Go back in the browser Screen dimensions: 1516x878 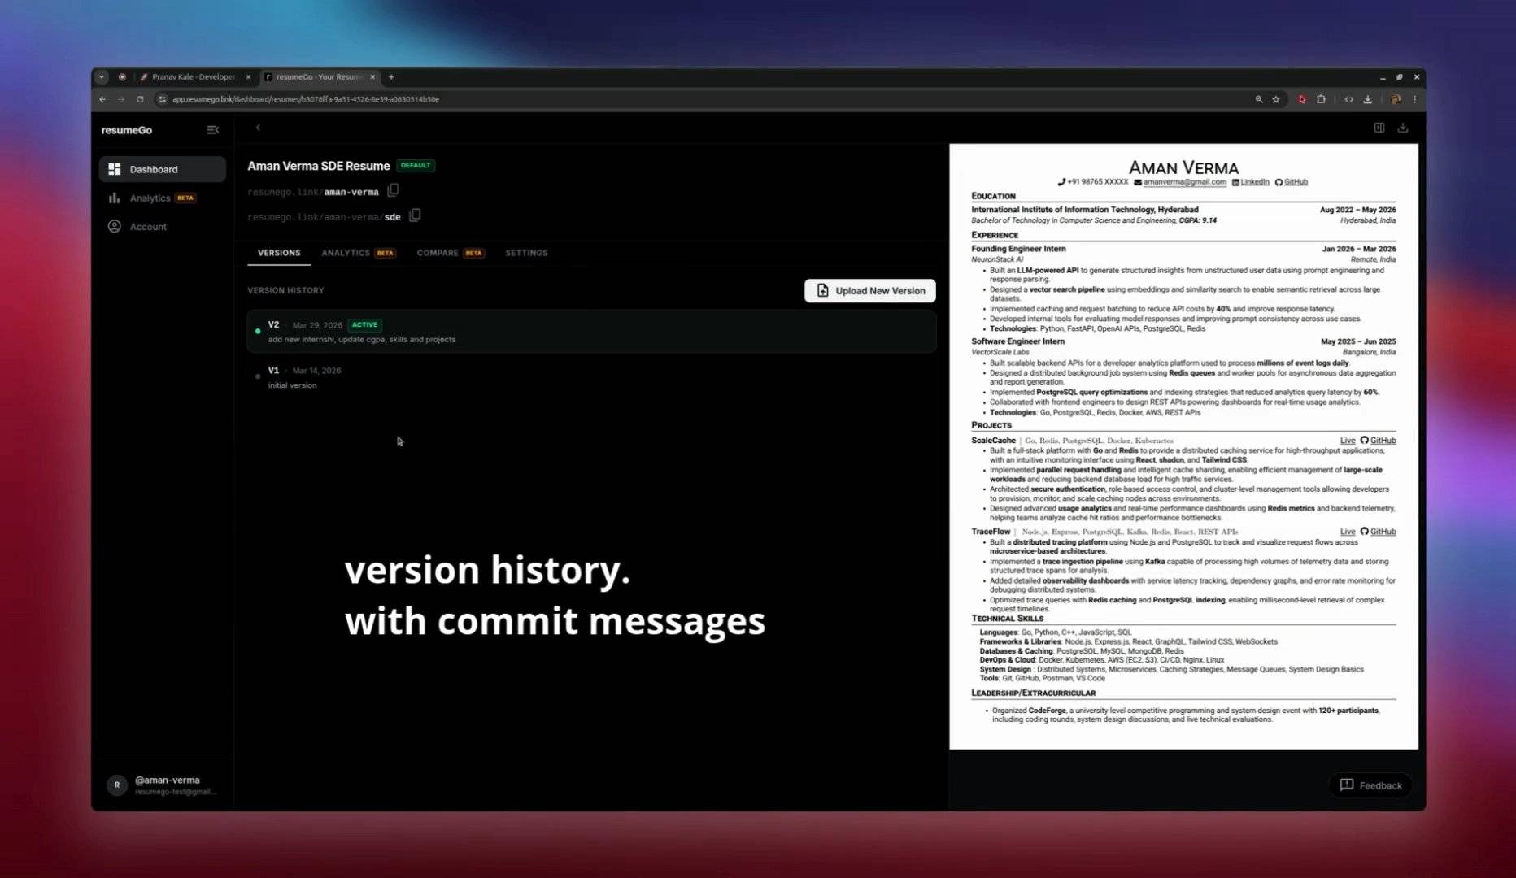pos(102,99)
